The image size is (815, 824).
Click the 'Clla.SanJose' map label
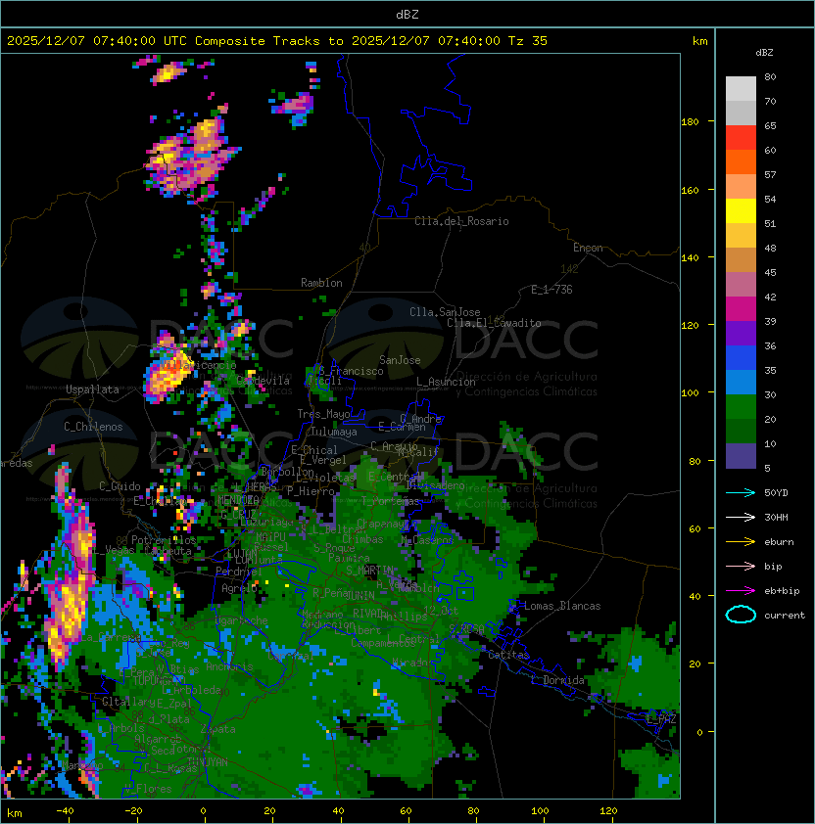[x=445, y=312]
